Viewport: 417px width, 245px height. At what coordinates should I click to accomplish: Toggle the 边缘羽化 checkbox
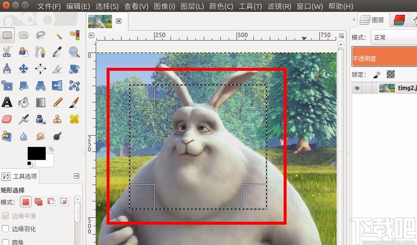[x=5, y=229]
